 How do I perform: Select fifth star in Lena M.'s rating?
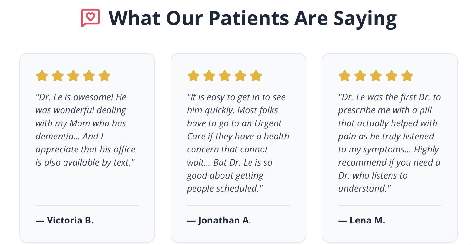coord(407,76)
